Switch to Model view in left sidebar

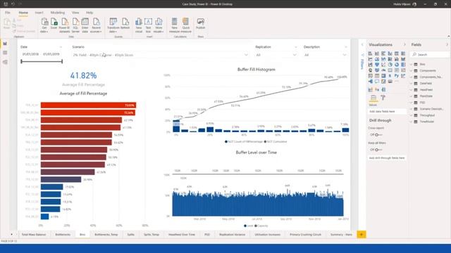point(5,62)
